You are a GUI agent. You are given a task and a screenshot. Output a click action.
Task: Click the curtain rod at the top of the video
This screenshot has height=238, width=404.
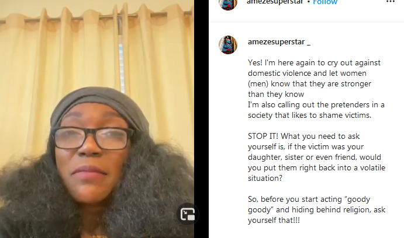coord(97,17)
